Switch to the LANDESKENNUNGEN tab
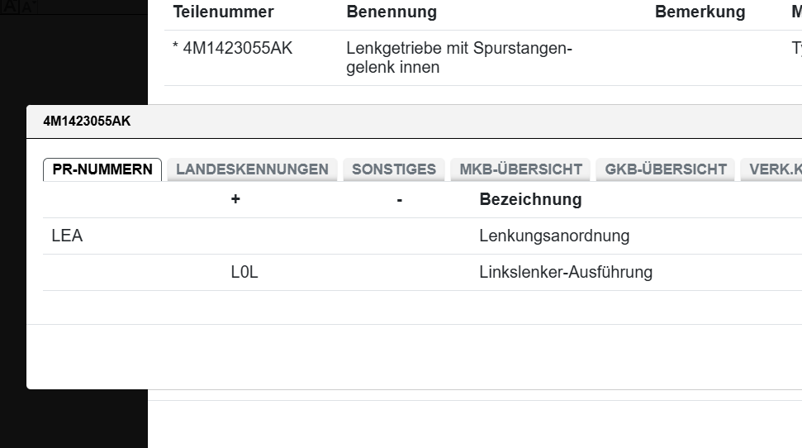The height and width of the screenshot is (448, 802). 252,169
